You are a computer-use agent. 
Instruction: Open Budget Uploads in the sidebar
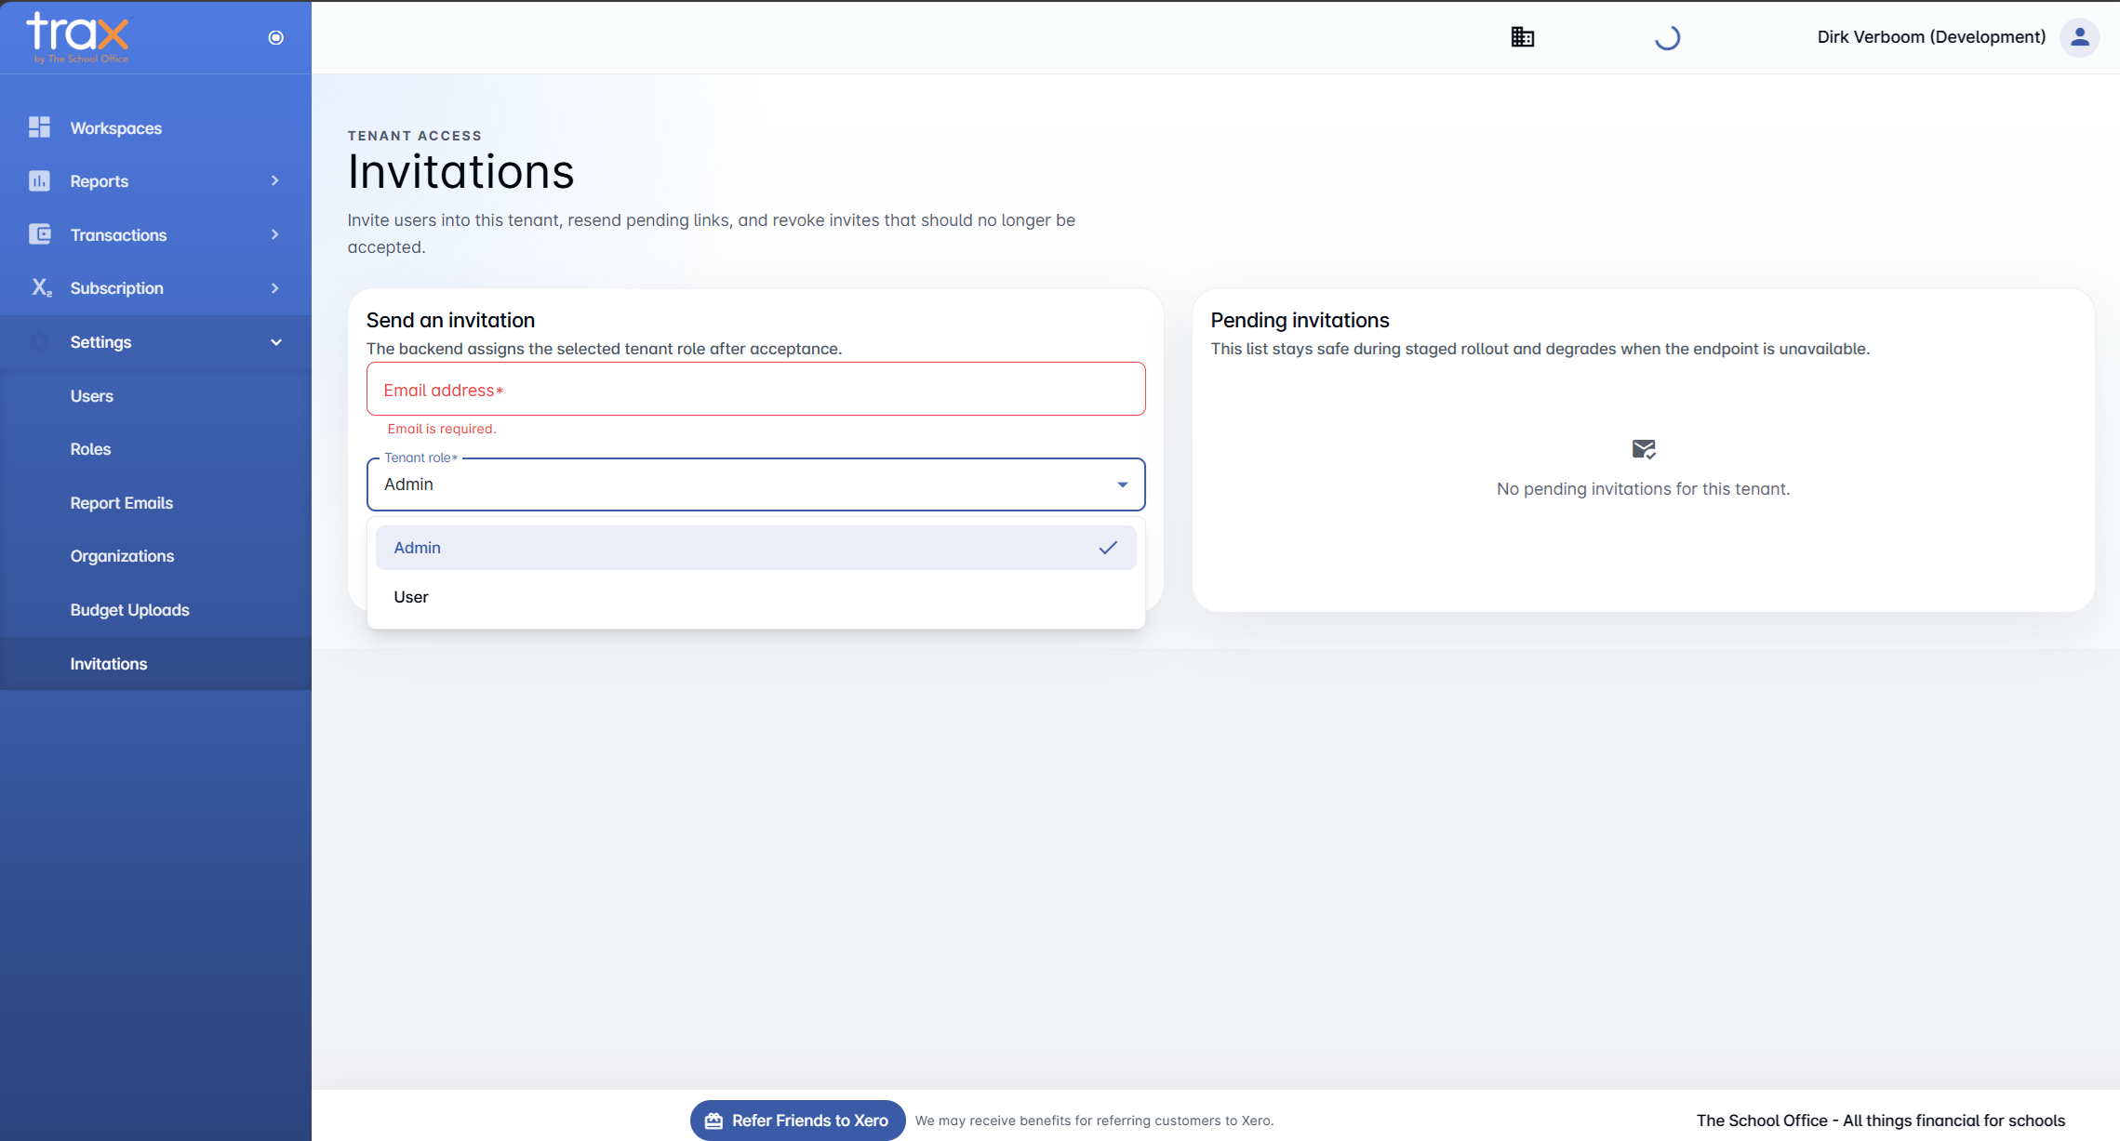(155, 609)
